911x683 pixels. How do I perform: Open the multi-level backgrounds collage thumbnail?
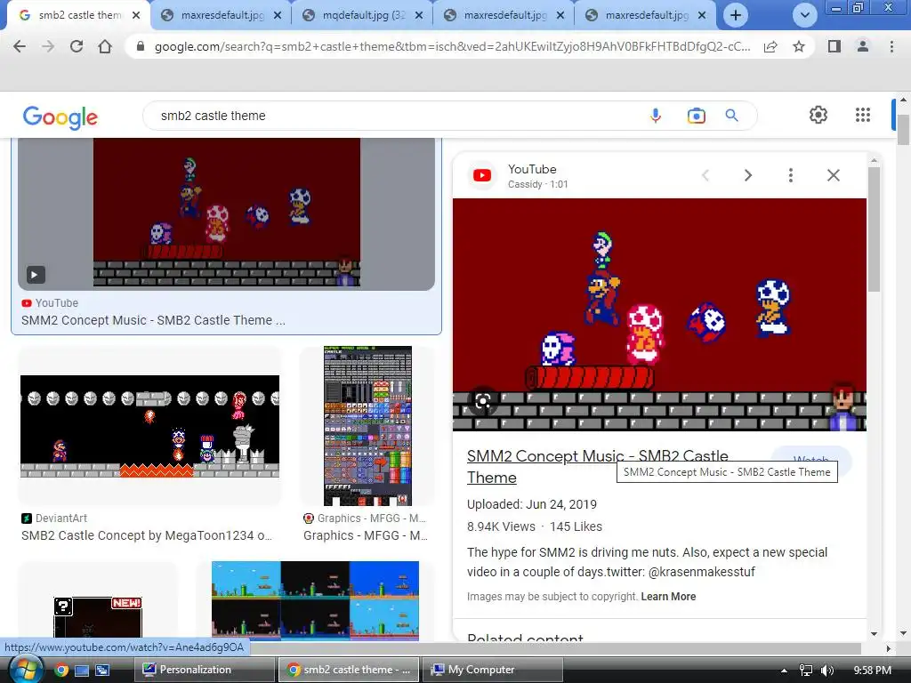pyautogui.click(x=316, y=600)
